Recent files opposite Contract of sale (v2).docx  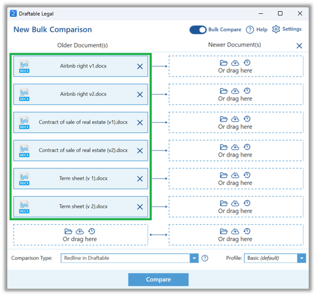[x=247, y=147]
